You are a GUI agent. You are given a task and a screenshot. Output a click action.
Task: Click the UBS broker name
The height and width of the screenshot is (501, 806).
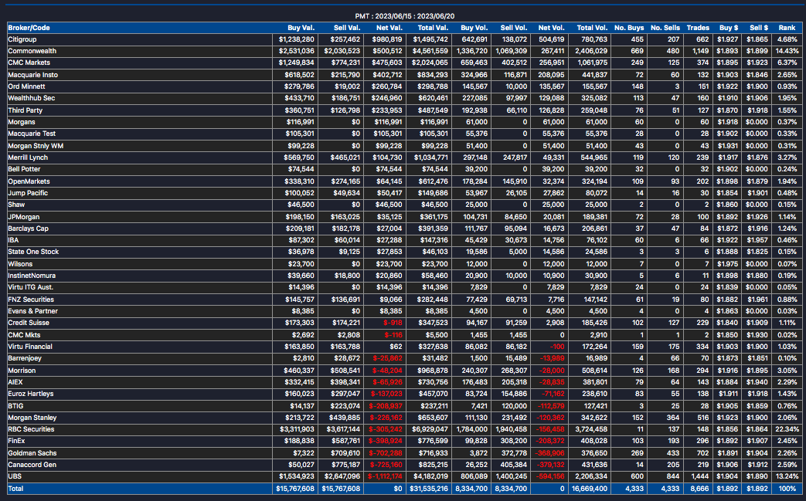[15, 476]
